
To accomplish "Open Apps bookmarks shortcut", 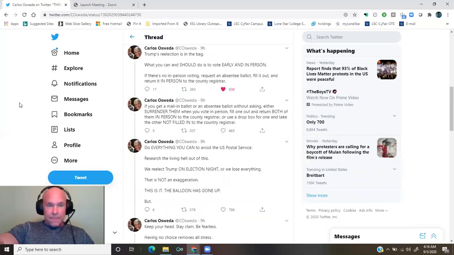I will 11,24.
